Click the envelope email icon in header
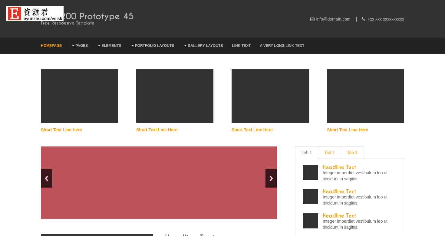The image size is (445, 236). 312,19
